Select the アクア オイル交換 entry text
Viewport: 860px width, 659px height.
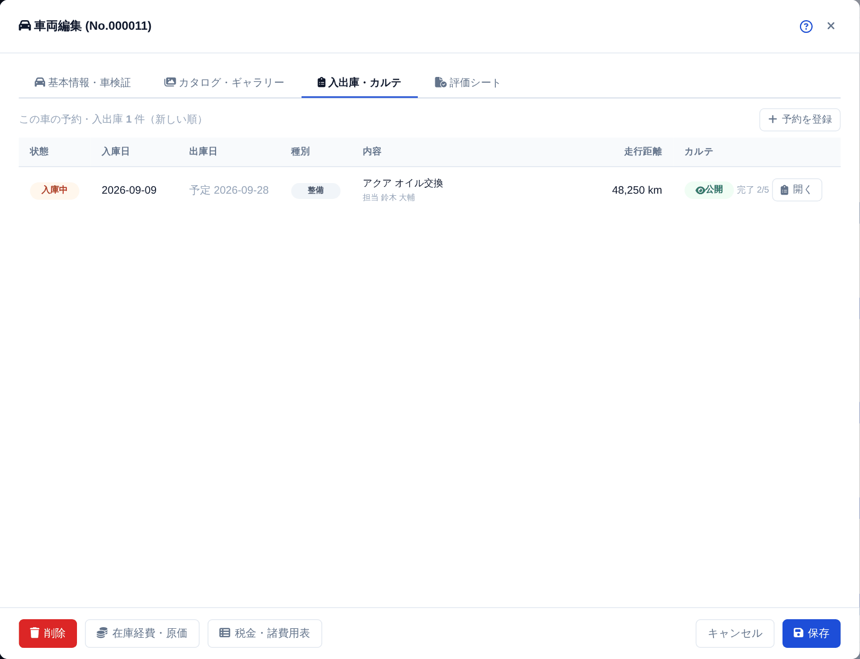pyautogui.click(x=403, y=183)
